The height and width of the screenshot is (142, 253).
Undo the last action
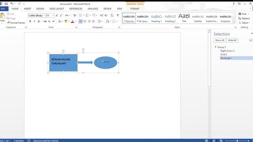coord(11,4)
